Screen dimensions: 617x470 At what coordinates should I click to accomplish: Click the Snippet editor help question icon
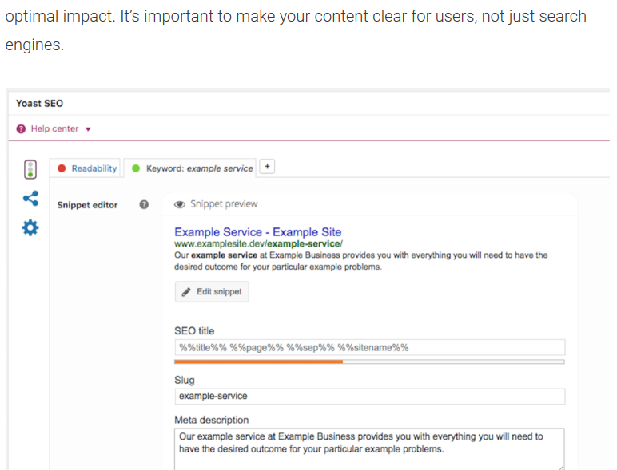click(x=144, y=205)
